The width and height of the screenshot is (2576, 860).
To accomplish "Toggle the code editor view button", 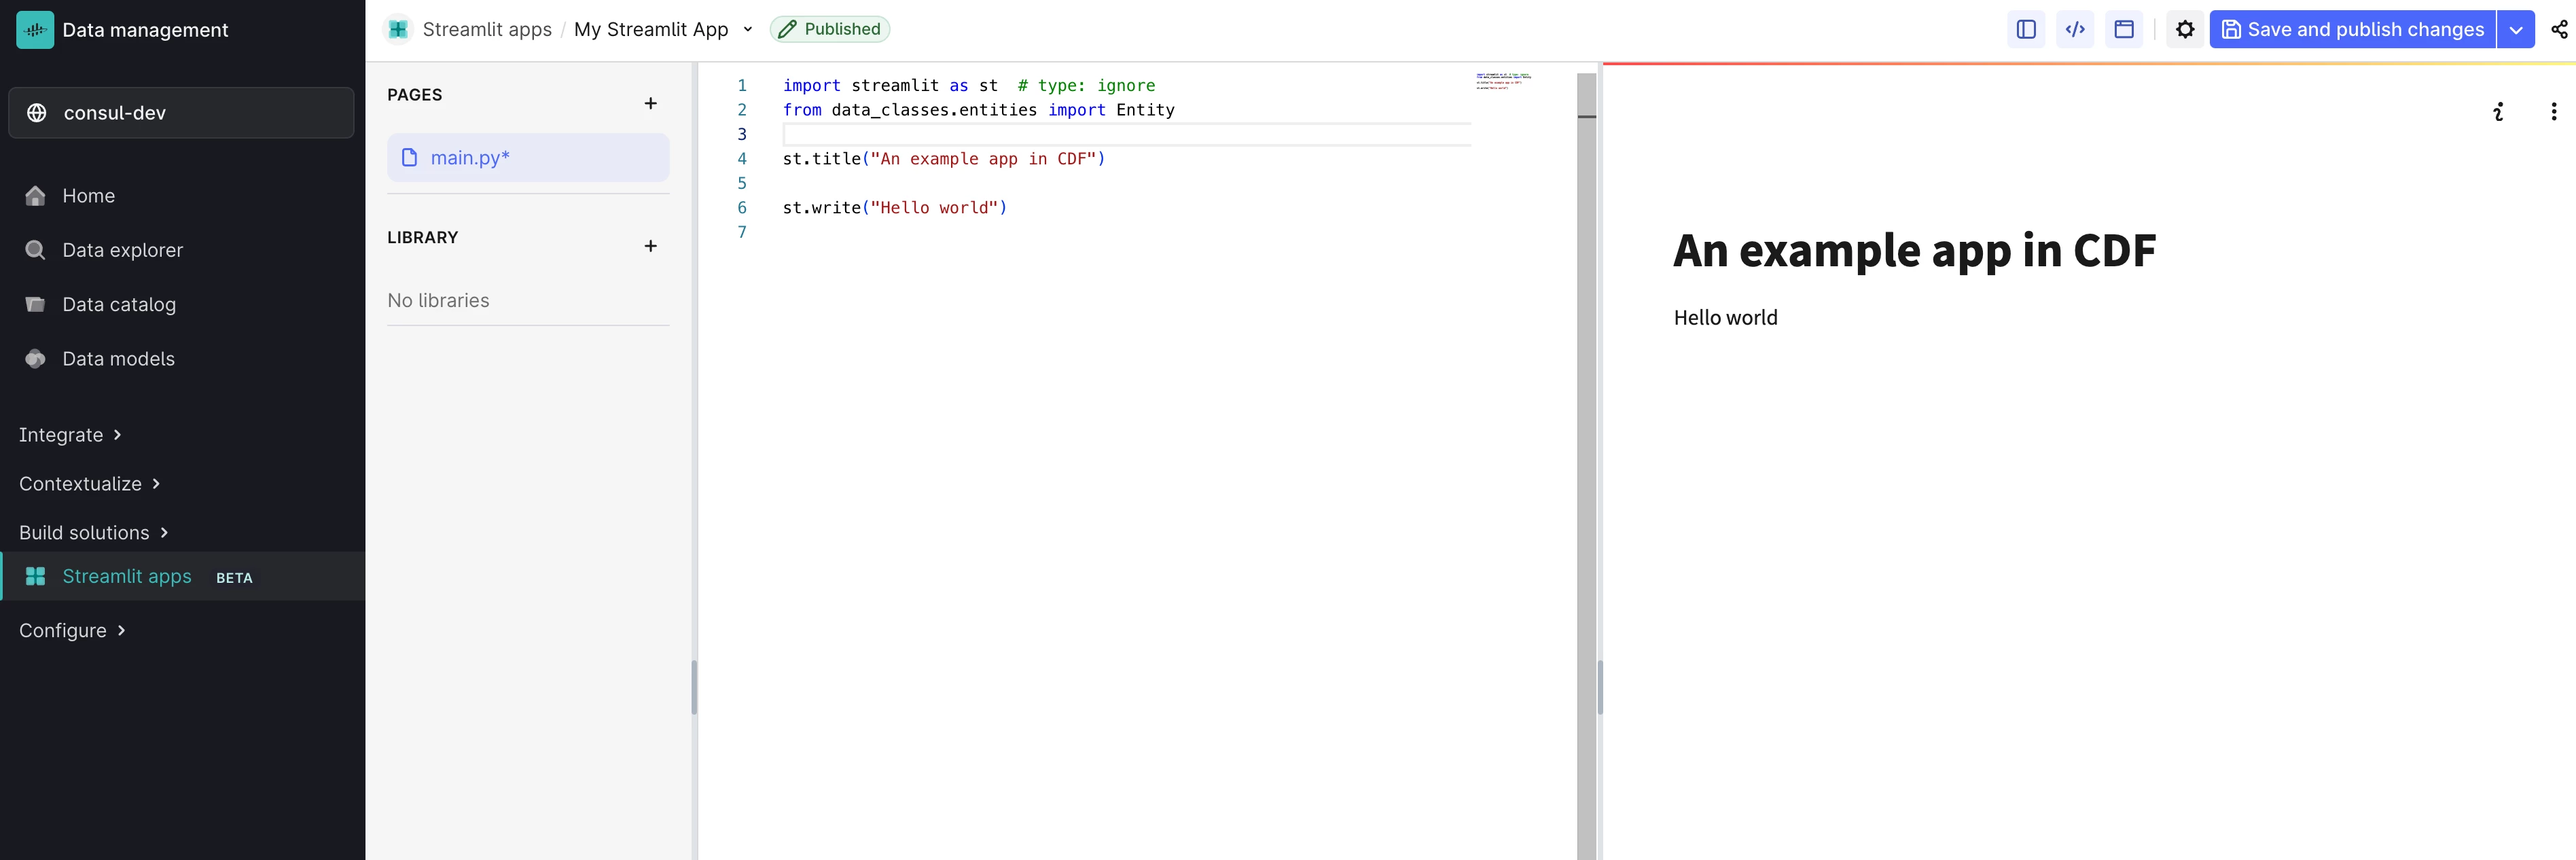I will (x=2075, y=30).
